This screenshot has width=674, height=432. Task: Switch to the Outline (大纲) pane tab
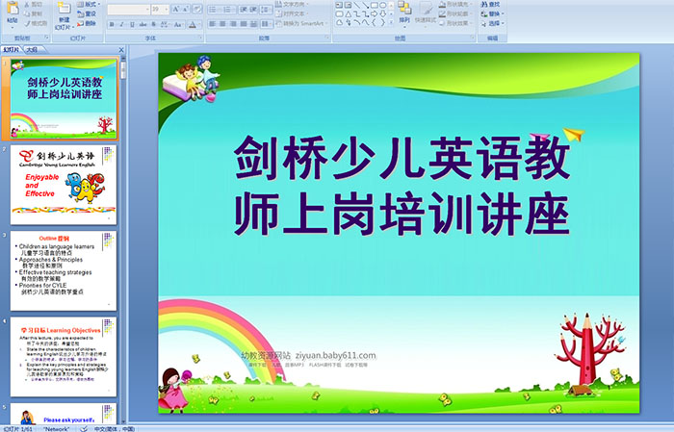tap(32, 50)
